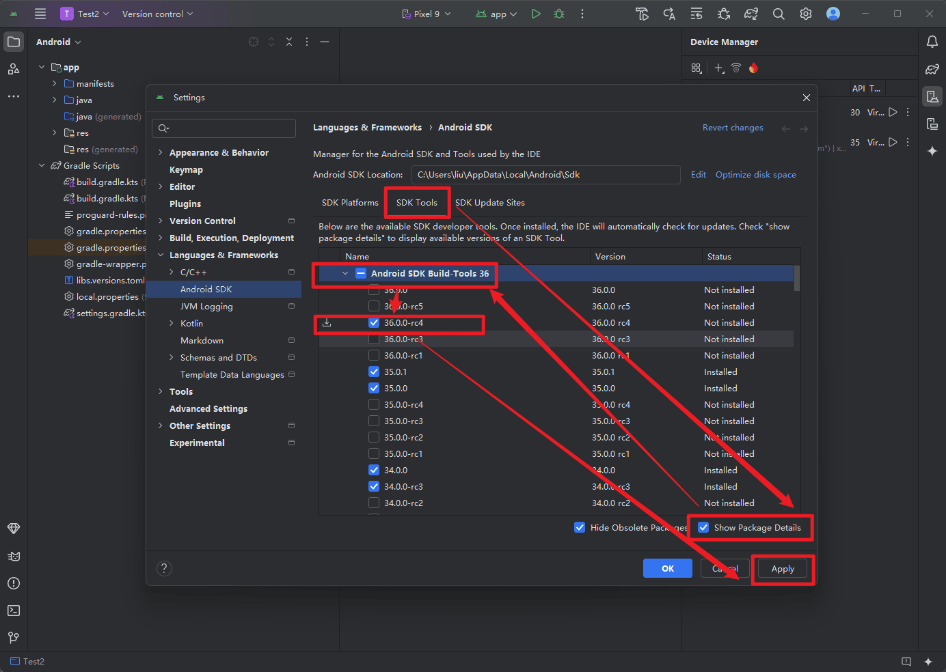Uncheck the 35.0.1 build tools checkbox
Screen dimensions: 946x672
coord(374,372)
